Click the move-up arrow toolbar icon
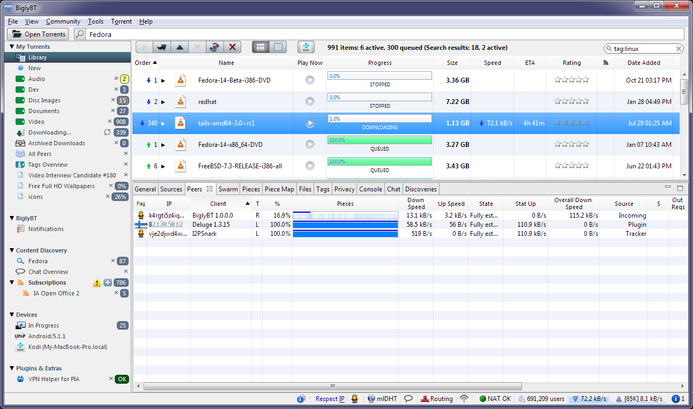693x409 pixels. [180, 47]
